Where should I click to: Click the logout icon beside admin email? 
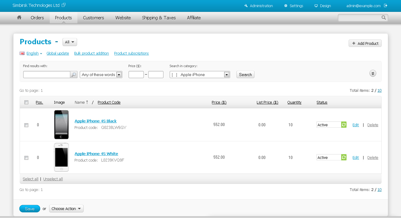[386, 5]
